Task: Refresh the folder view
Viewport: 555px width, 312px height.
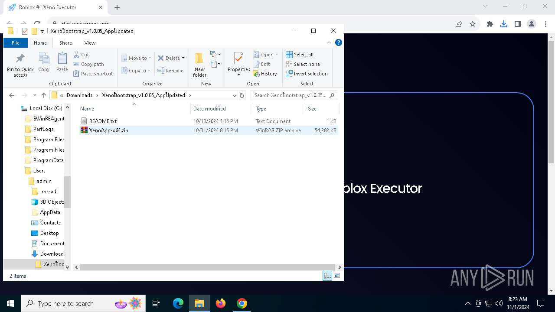Action: 242,95
